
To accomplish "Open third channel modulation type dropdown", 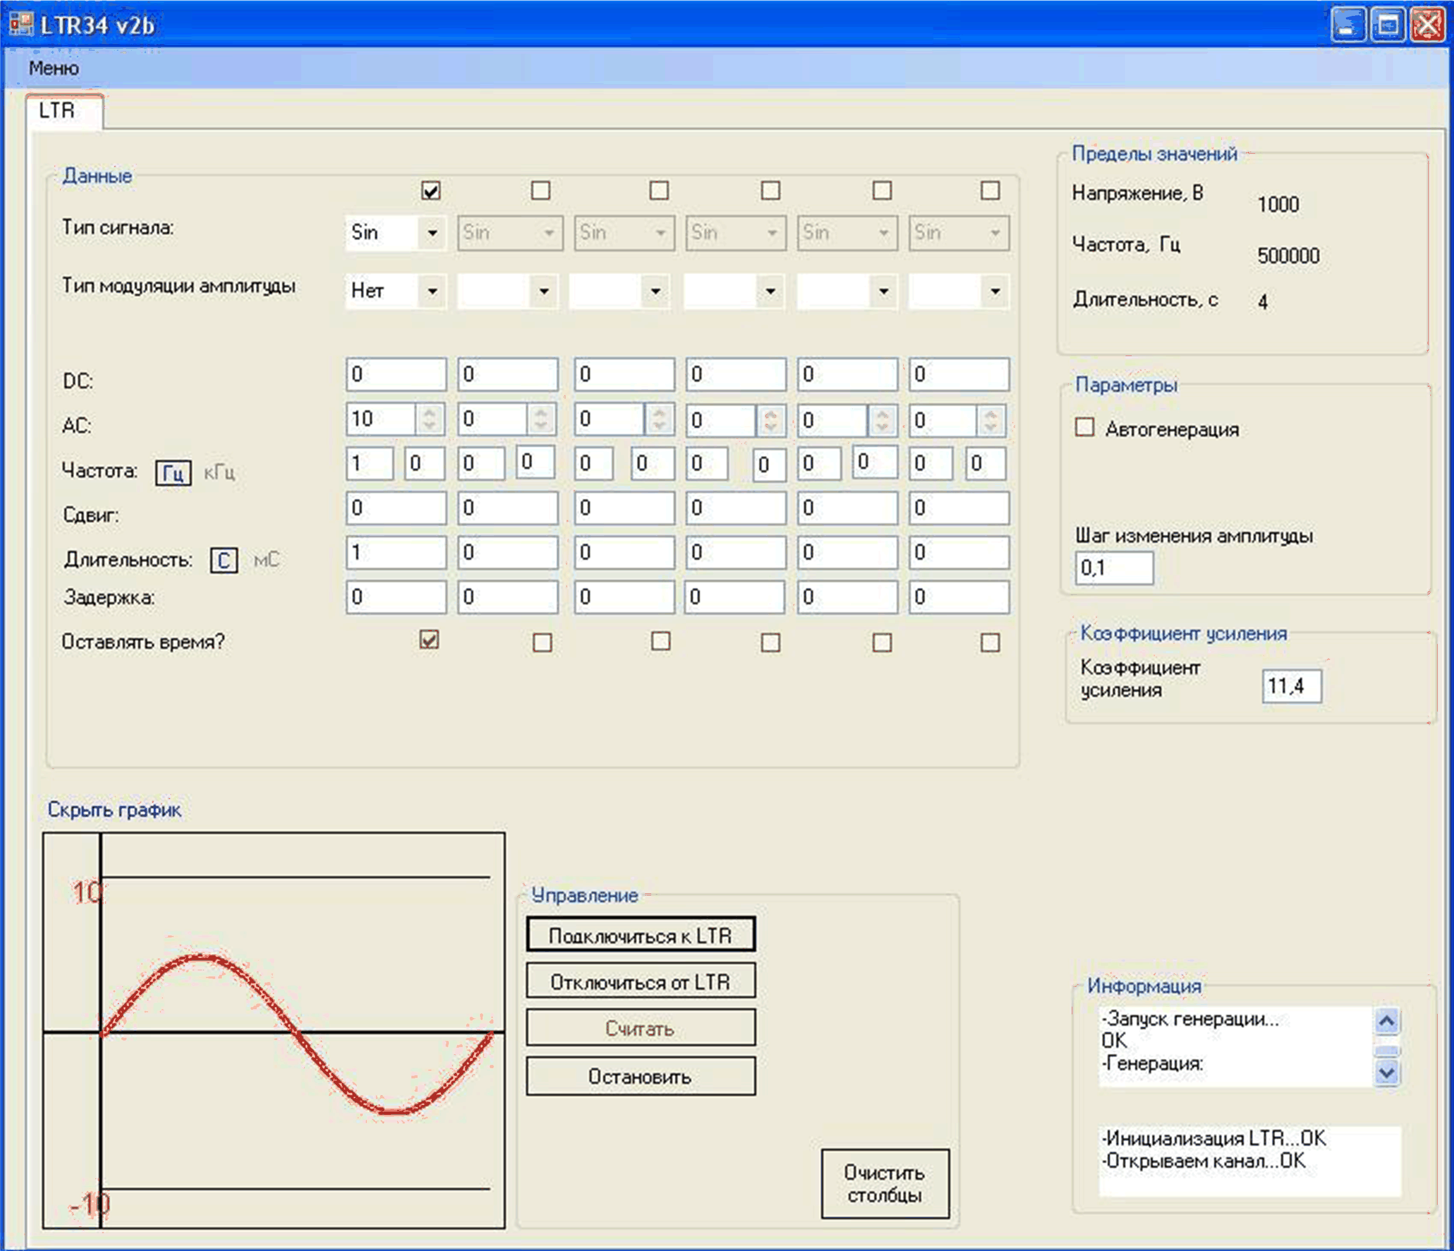I will coord(619,290).
